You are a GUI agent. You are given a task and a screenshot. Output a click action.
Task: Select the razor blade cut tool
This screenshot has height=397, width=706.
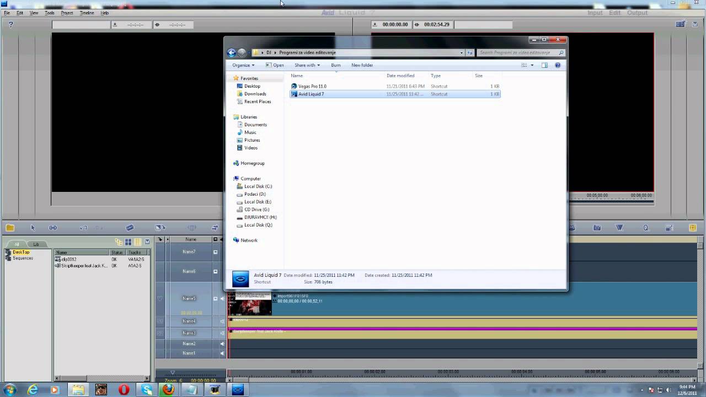130,228
